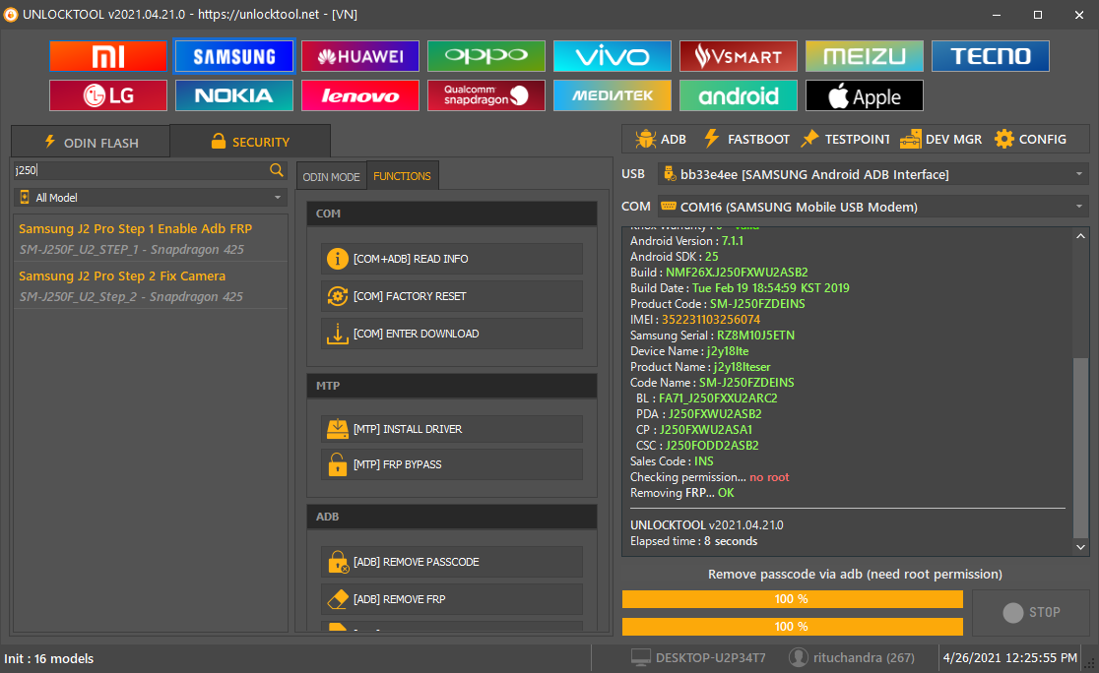
Task: Click the upper 100 % progress bar
Action: [792, 599]
